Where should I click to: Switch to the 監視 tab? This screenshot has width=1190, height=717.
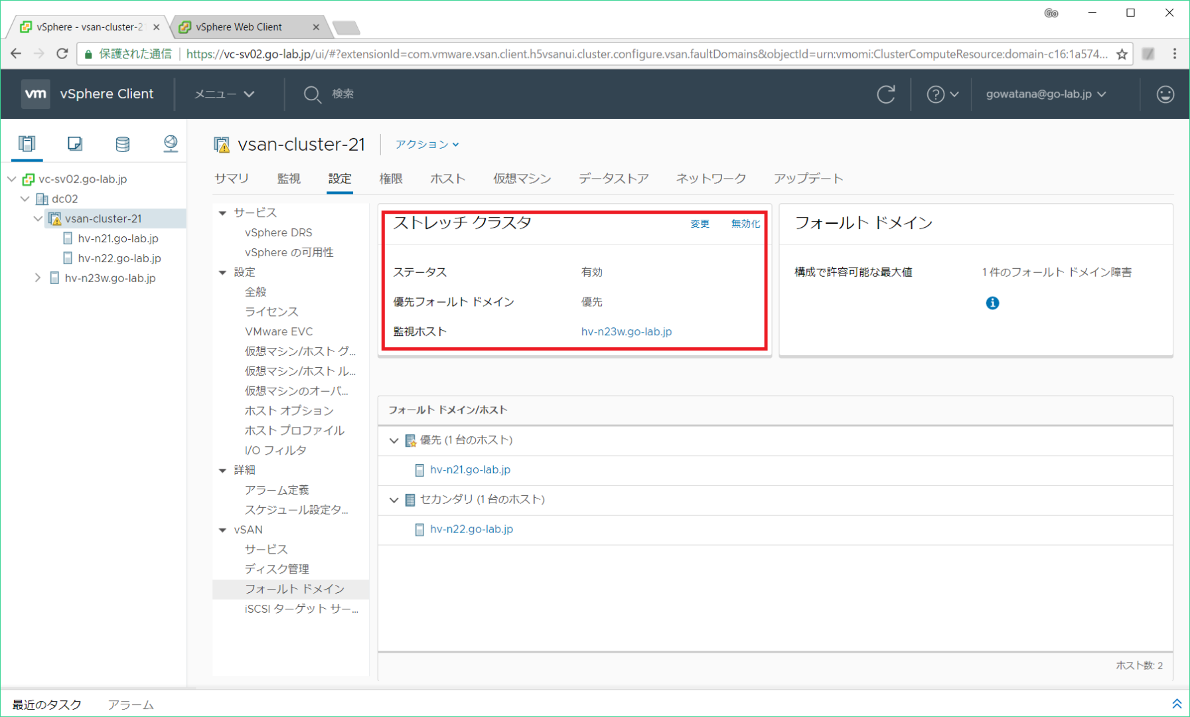click(289, 179)
